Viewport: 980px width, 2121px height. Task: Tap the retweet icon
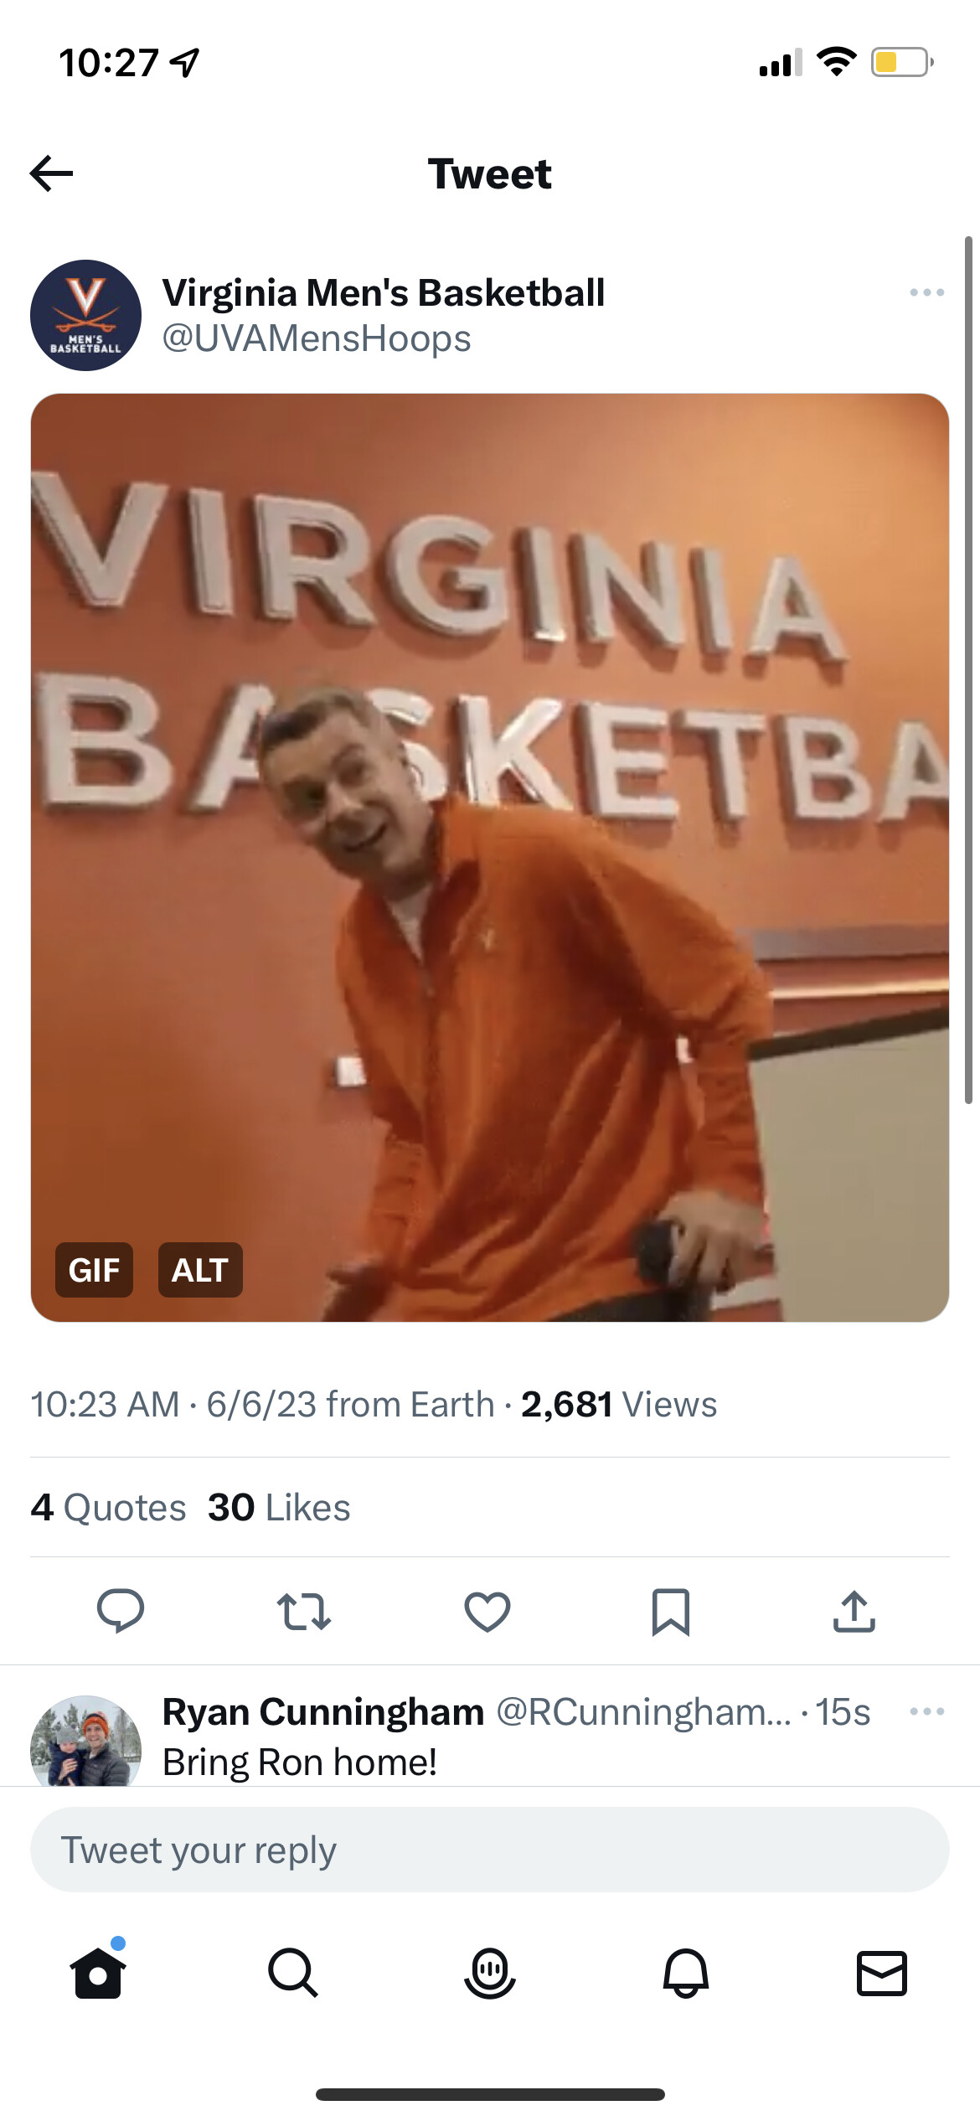[304, 1611]
